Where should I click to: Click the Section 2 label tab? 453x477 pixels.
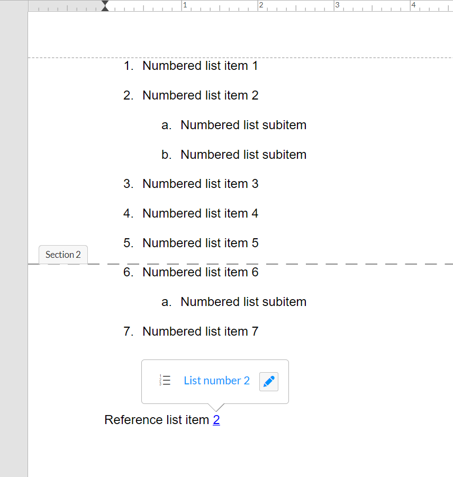click(x=63, y=255)
